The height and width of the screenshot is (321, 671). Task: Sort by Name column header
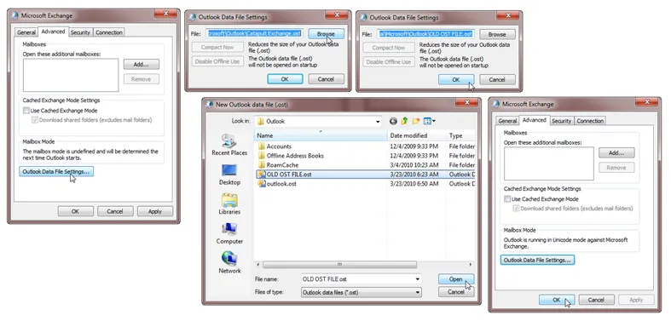[321, 135]
